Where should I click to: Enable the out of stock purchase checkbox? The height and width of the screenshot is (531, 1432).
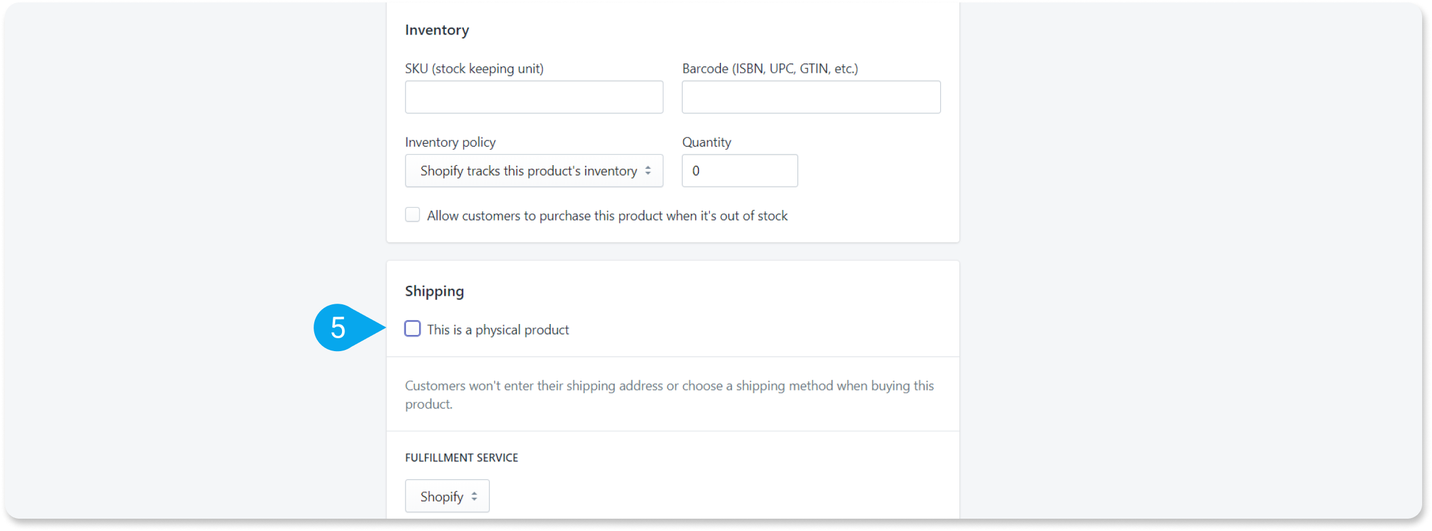click(x=412, y=214)
